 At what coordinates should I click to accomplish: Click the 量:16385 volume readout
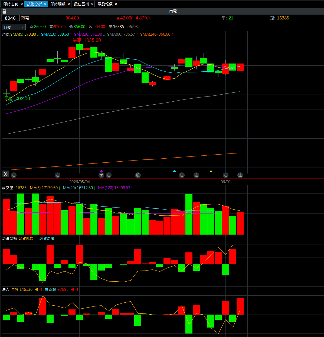coord(116,27)
